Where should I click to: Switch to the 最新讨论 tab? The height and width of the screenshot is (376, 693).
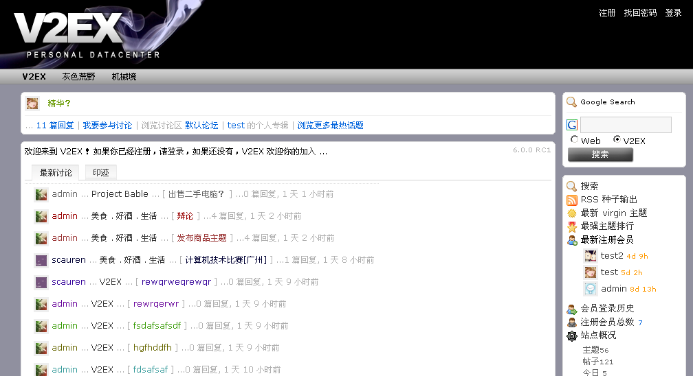[x=55, y=172]
